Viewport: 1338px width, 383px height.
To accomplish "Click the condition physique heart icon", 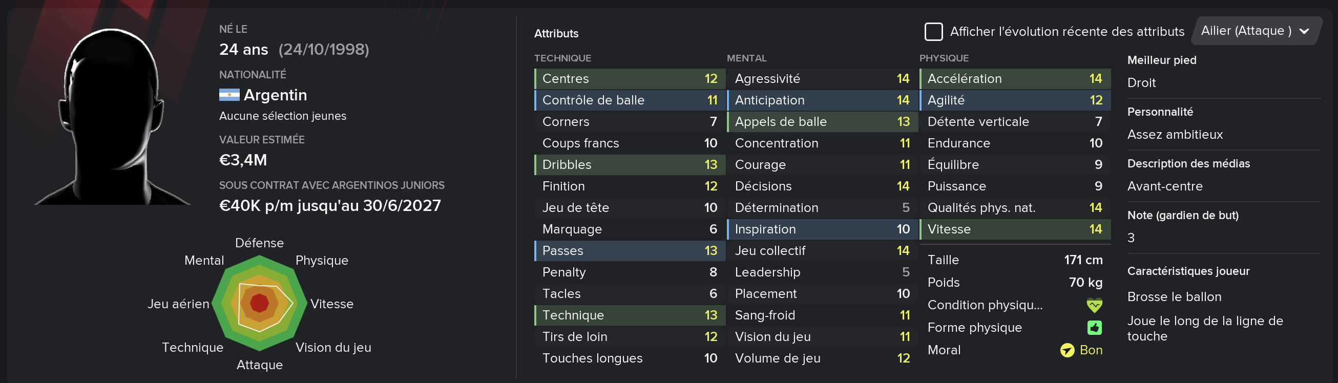I will coord(1094,305).
